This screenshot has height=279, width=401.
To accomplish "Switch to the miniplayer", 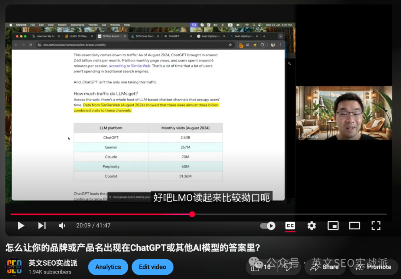I will coord(333,226).
